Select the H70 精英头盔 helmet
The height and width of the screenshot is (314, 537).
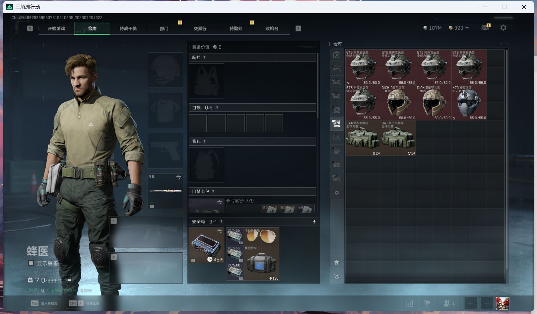click(469, 103)
